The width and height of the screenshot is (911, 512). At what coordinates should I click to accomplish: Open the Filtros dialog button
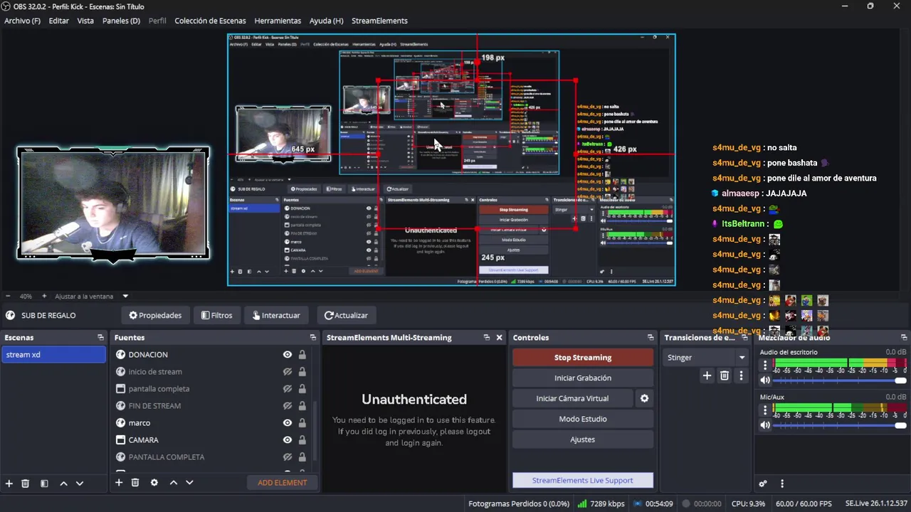click(216, 315)
